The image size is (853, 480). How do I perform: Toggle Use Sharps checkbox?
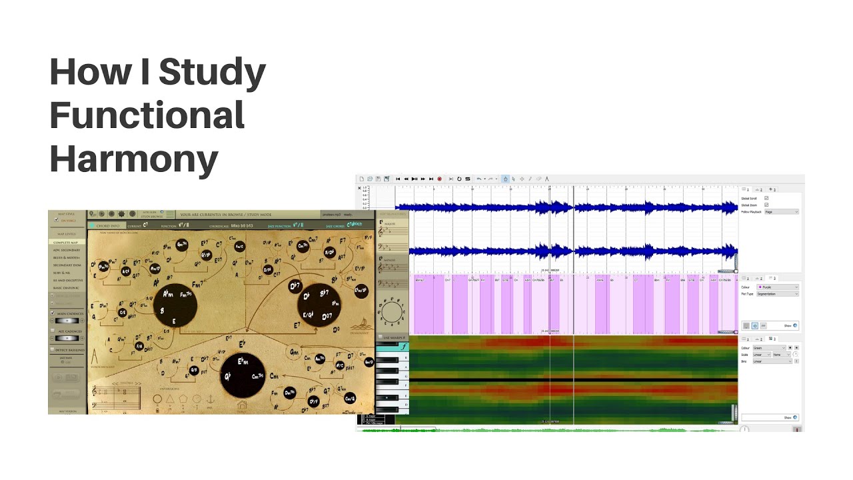pyautogui.click(x=381, y=337)
